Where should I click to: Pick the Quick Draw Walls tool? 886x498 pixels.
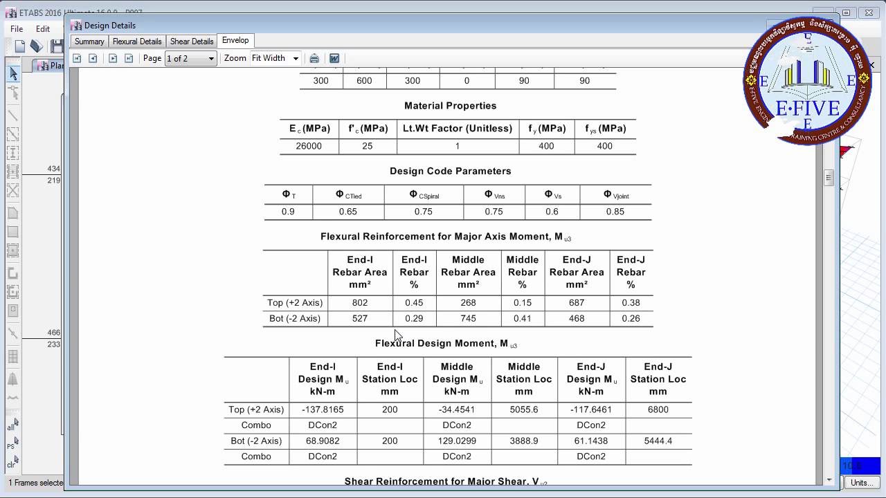pos(13,292)
